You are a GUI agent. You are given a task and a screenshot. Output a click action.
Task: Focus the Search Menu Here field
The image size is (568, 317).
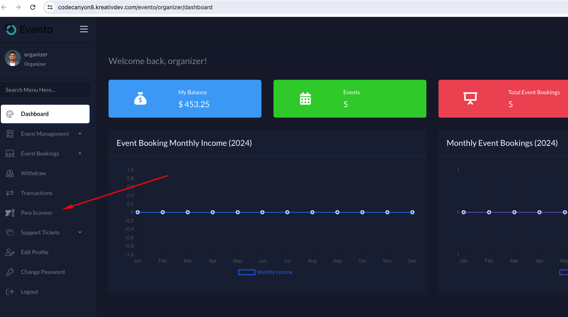(46, 90)
